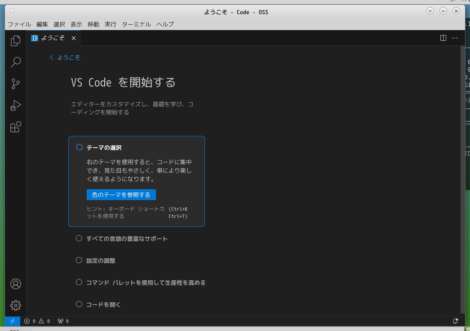The image size is (470, 331).
Task: Open the Explorer view in activity bar
Action: [16, 41]
